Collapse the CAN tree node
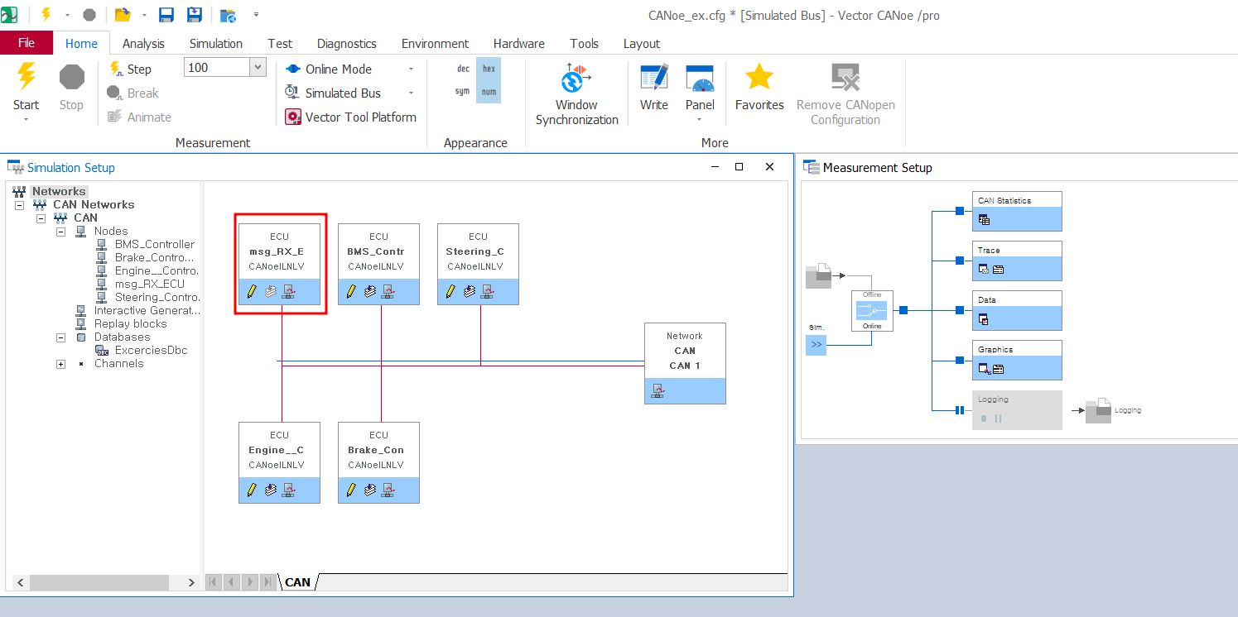The width and height of the screenshot is (1238, 617). point(40,218)
